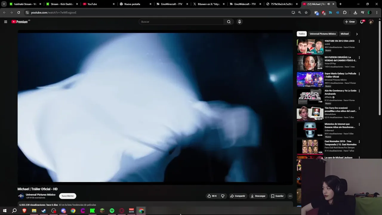Image resolution: width=382 pixels, height=215 pixels.
Task: Expand the tab search dropdown arrow
Action: 4,4
